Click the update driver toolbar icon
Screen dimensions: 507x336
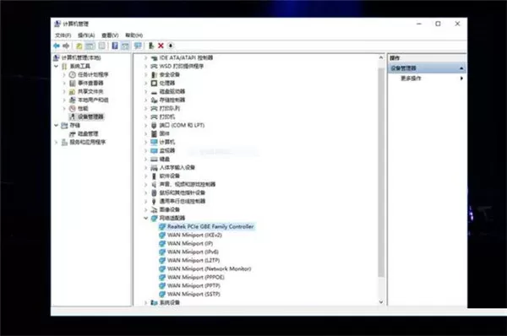pos(151,46)
